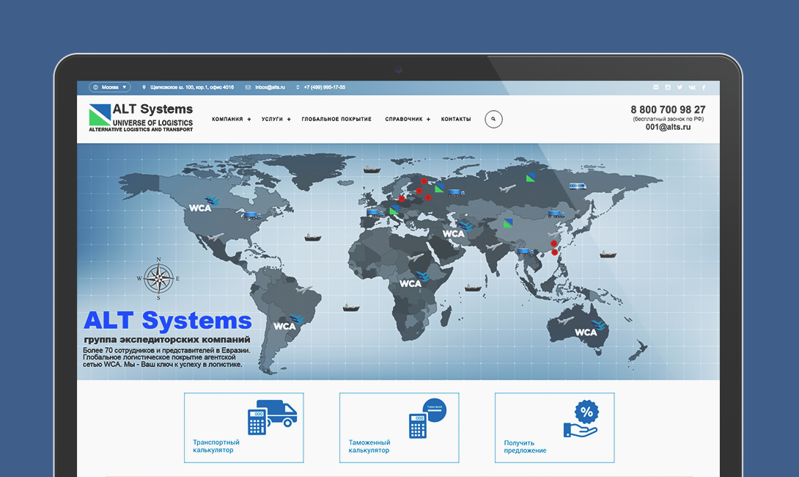Click the ship icon east of the Philippines
This screenshot has height=477, width=799.
[608, 254]
